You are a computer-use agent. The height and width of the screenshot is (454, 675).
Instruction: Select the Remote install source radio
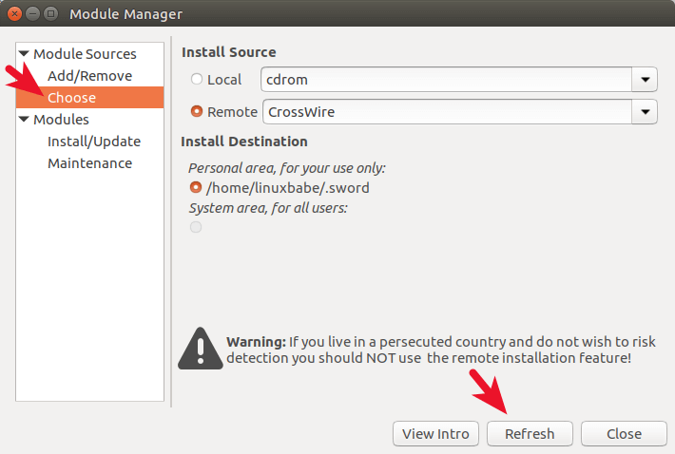[197, 112]
